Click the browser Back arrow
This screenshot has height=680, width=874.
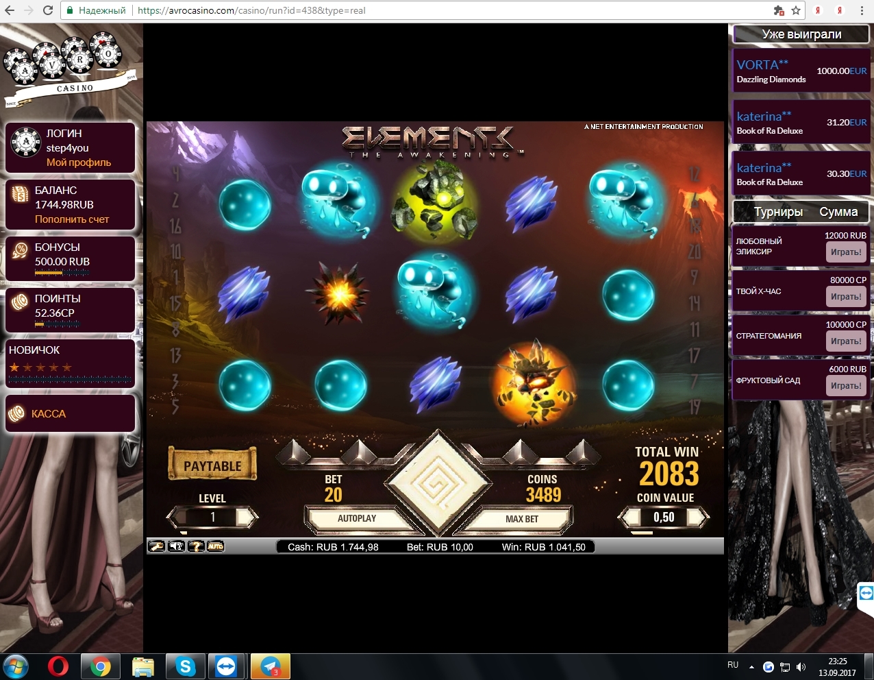pos(10,10)
